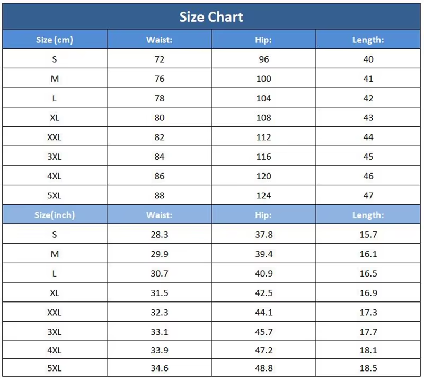The width and height of the screenshot is (424, 380).
Task: Click the waist value 86
Action: click(x=160, y=176)
